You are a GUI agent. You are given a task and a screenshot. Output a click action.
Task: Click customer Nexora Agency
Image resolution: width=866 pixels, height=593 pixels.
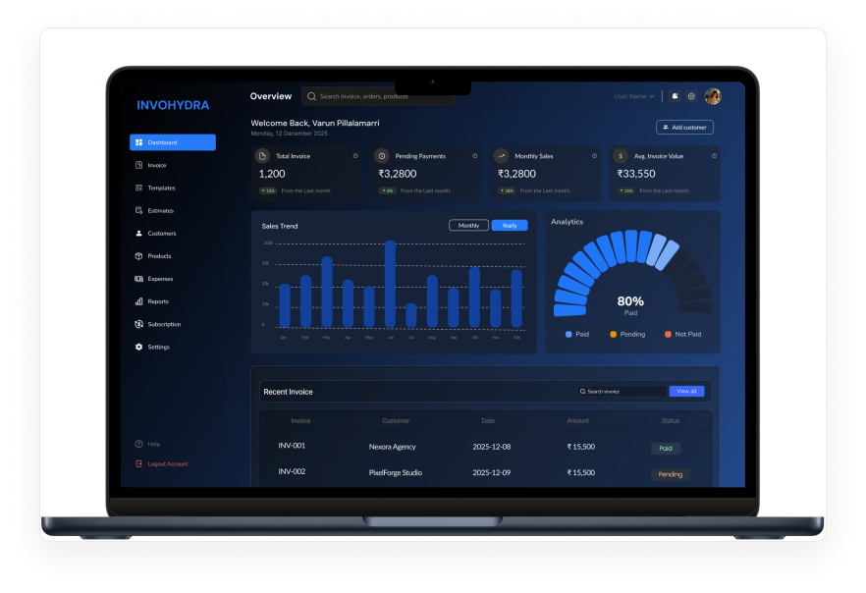coord(392,447)
